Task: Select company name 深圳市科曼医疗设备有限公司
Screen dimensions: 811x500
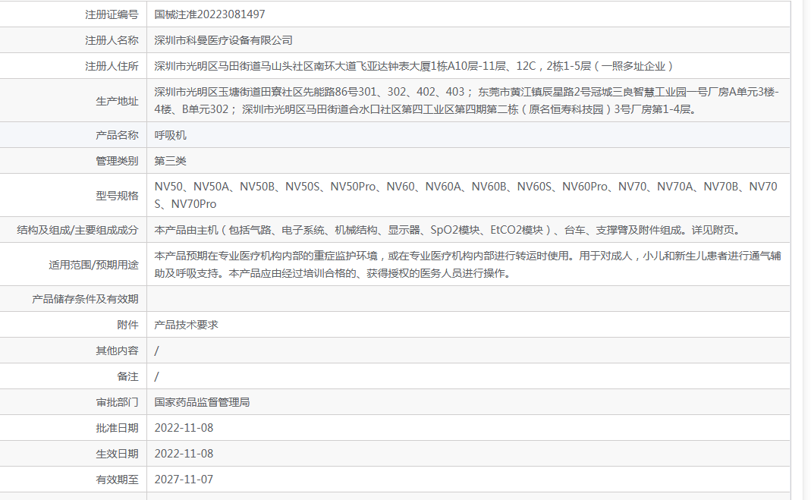Action: pyautogui.click(x=224, y=40)
